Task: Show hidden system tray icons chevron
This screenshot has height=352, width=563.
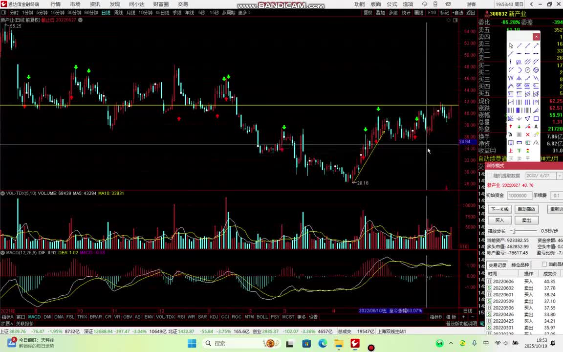Action: (x=451, y=343)
